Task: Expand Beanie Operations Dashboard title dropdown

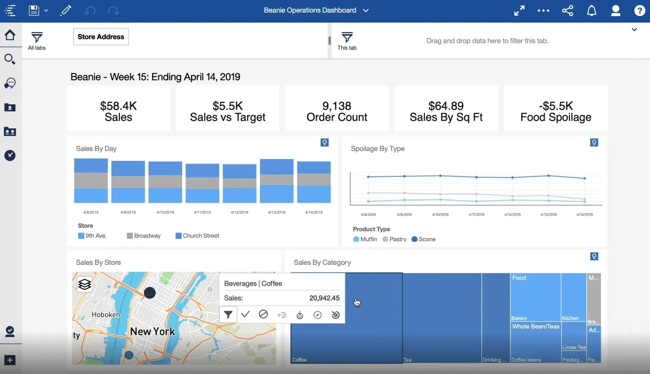Action: pos(366,11)
